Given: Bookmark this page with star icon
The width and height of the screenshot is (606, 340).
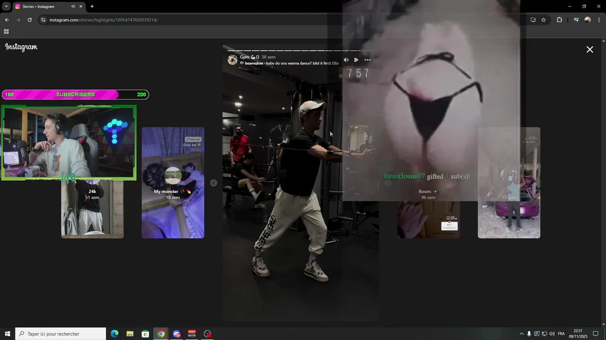Looking at the screenshot, I should click(544, 20).
